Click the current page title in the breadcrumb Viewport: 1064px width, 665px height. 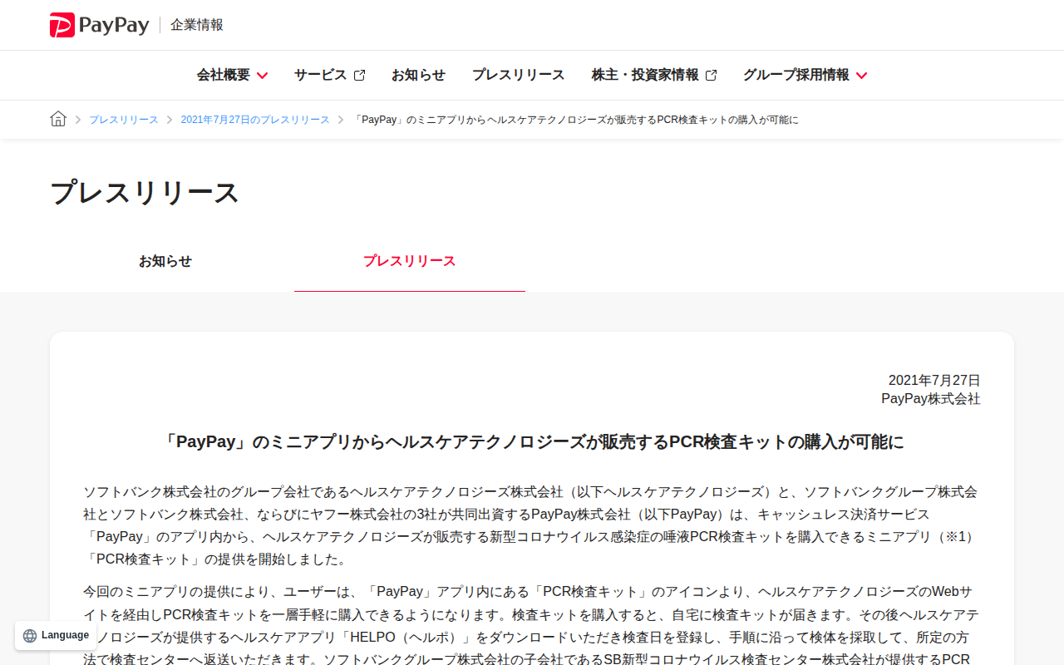tap(576, 120)
